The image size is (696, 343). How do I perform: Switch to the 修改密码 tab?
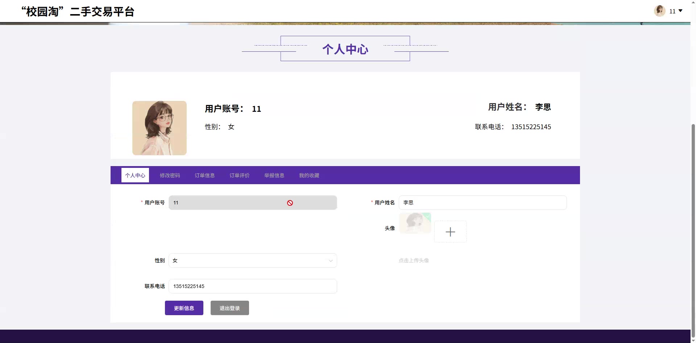click(x=170, y=175)
